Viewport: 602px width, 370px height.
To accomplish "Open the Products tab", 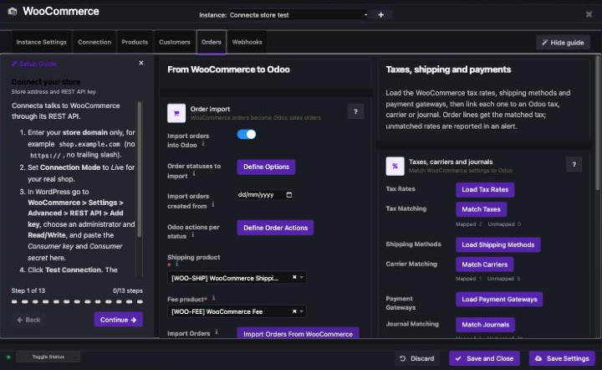I will tap(135, 42).
